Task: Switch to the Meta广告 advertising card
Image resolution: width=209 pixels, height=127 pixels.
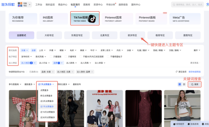Action: pos(185,19)
